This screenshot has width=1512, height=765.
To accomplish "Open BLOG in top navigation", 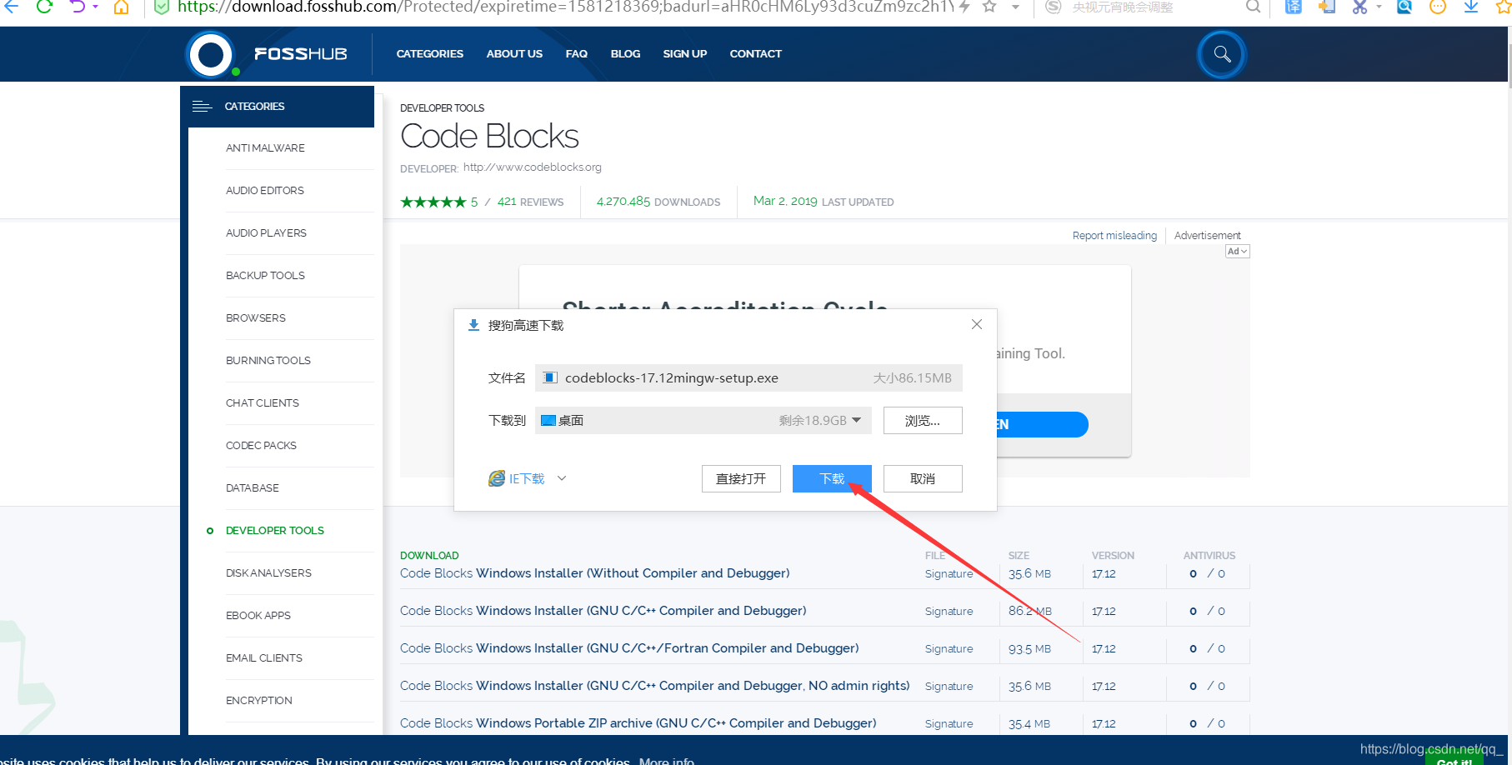I will pos(625,54).
